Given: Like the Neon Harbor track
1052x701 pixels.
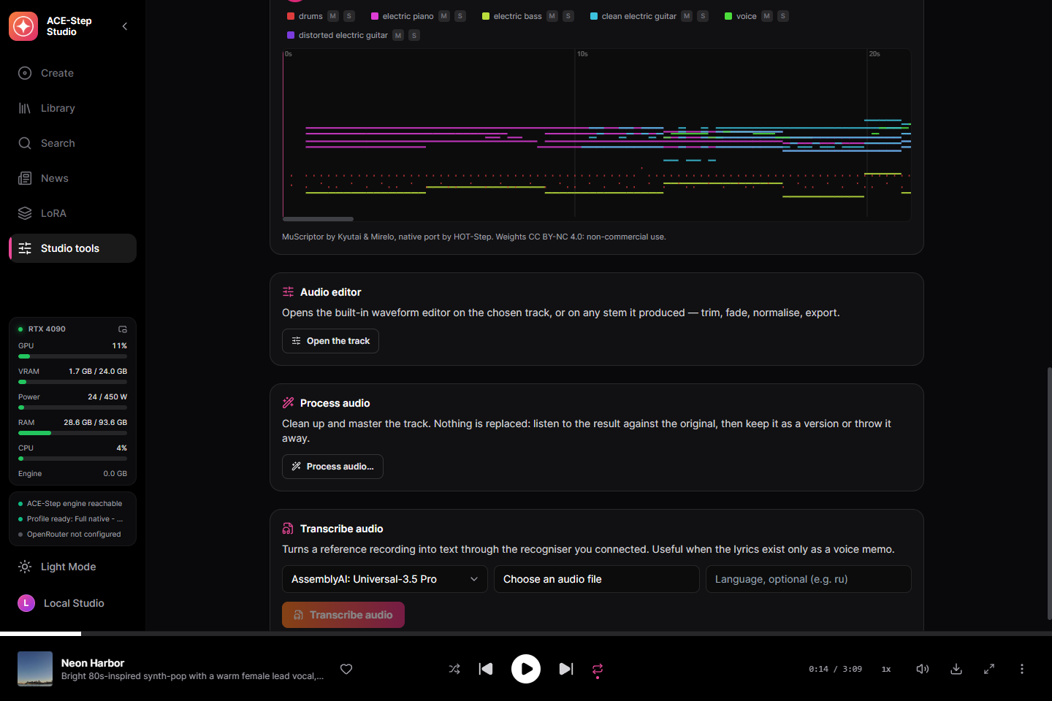Looking at the screenshot, I should click(x=346, y=669).
